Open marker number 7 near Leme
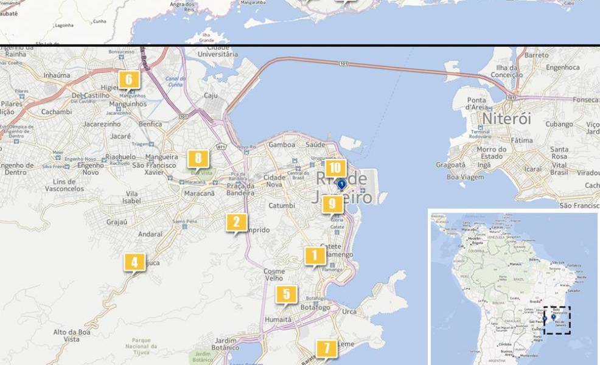The image size is (600, 365). coord(326,349)
